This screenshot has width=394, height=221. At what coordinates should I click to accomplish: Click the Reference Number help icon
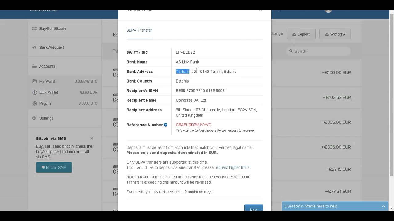tap(166, 125)
